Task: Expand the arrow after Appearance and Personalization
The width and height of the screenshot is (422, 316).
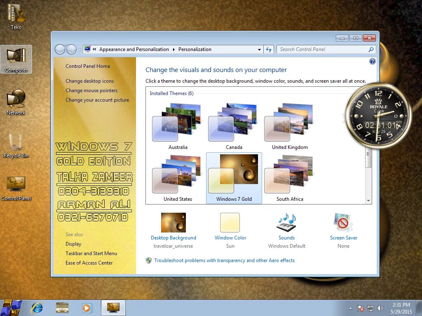Action: coord(173,49)
